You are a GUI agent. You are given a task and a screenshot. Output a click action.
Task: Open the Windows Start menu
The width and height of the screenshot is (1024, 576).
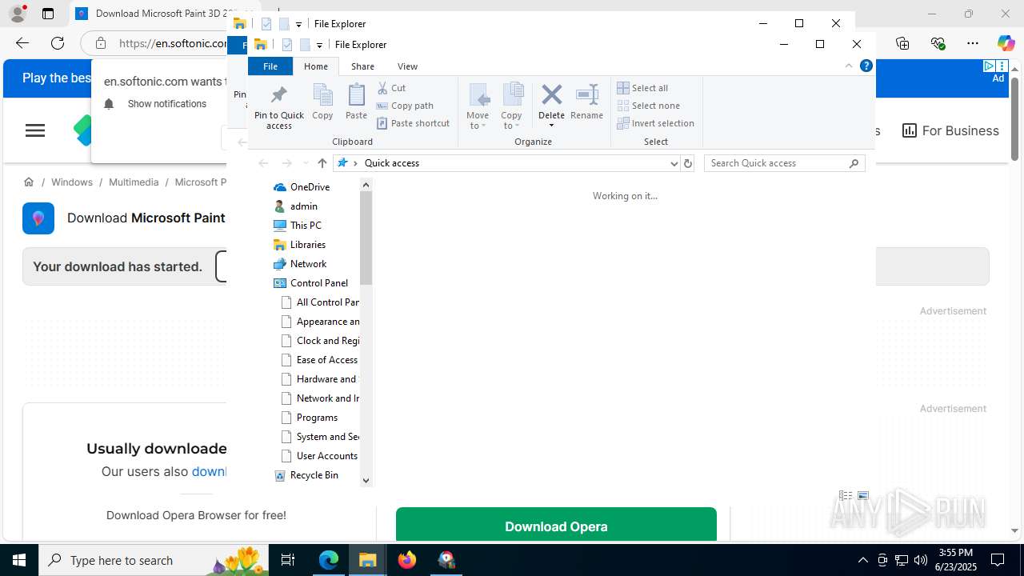pyautogui.click(x=19, y=560)
